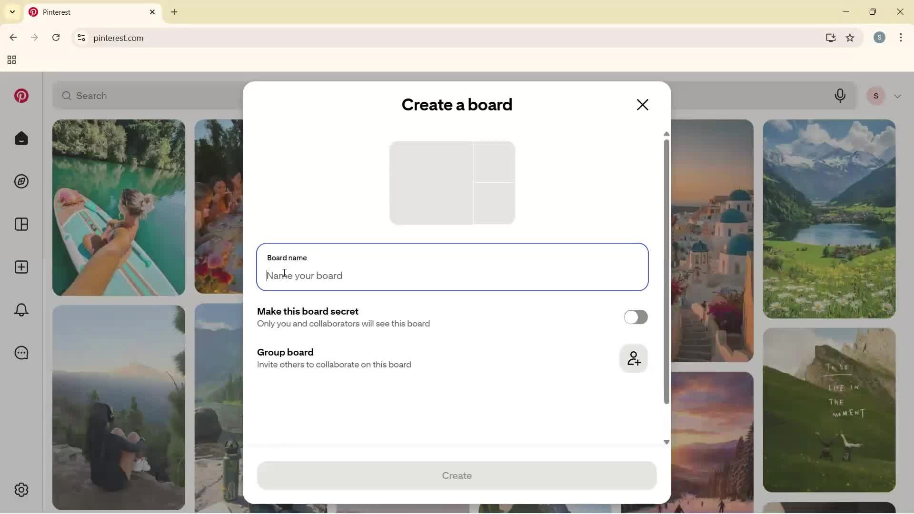This screenshot has width=914, height=514.
Task: Open the browser tab search chevron
Action: pos(12,12)
